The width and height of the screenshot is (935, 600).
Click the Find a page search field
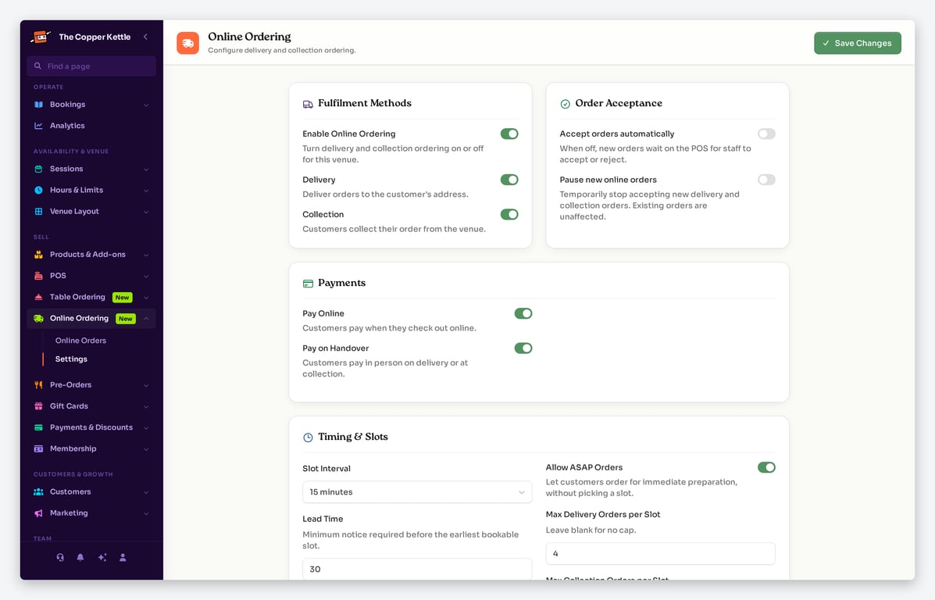pyautogui.click(x=91, y=66)
